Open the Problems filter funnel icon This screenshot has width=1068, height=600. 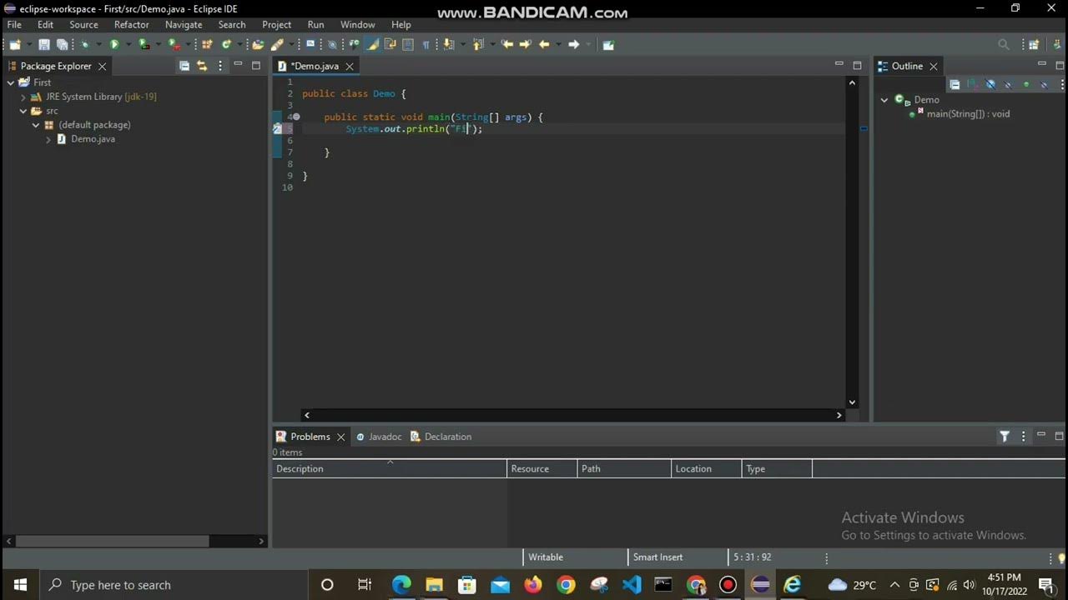click(1005, 436)
